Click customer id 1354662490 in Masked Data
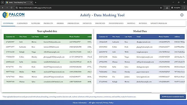Screen dimensions: 187x105 pyautogui.click(x=103, y=42)
